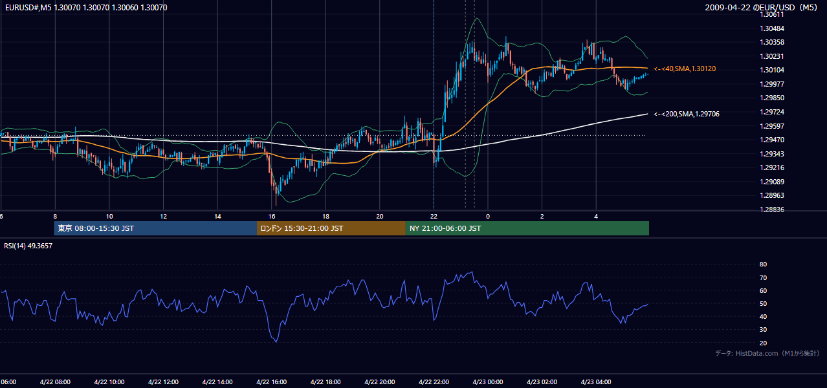Select the NY 21:00-06:00 JST session bar
Image resolution: width=827 pixels, height=388 pixels.
tap(527, 228)
